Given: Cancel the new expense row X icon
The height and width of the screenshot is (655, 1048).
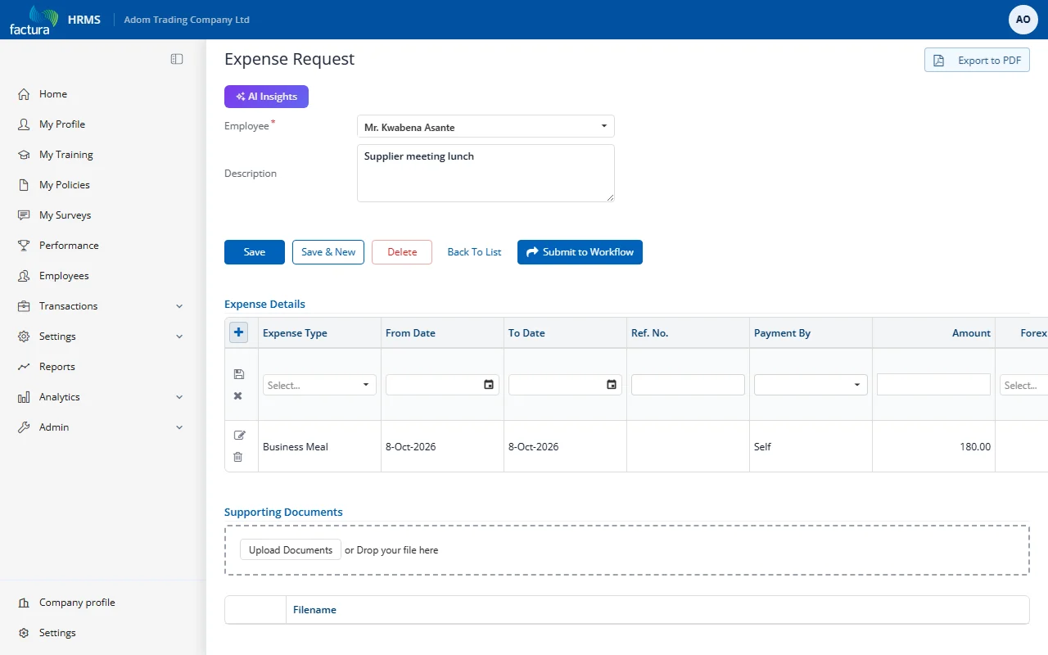Looking at the screenshot, I should [238, 395].
